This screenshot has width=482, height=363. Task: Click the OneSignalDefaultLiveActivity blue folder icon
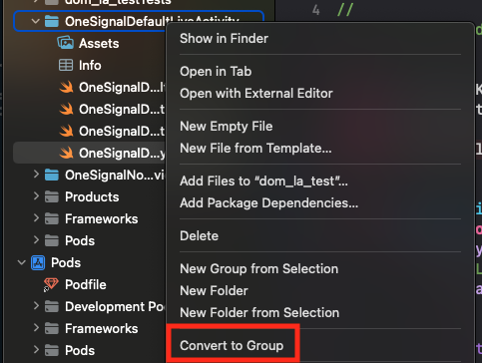click(x=52, y=21)
